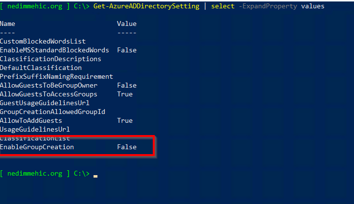Click the blinking cursor at the bottom prompt
354x204 pixels.
[x=95, y=175]
